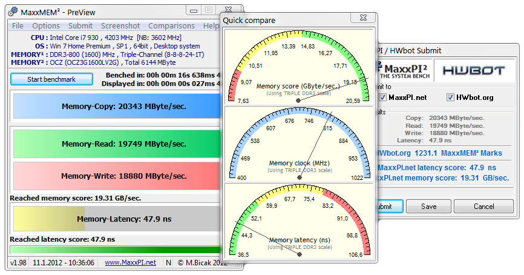Click the Submit button in HWbot window

point(390,207)
